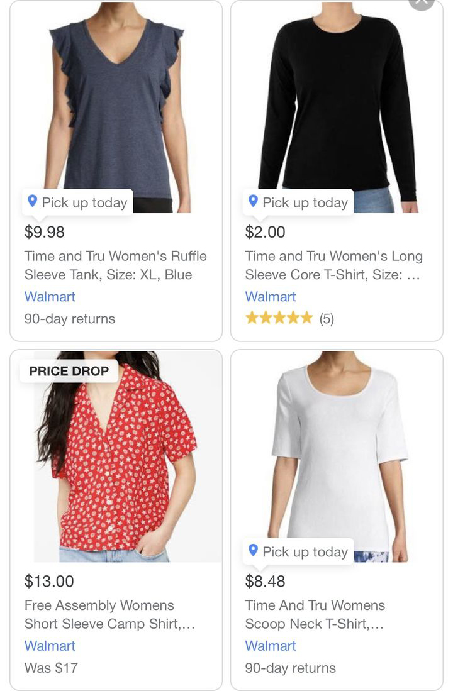Tap the five-star rating with 5 reviews

[x=289, y=318]
